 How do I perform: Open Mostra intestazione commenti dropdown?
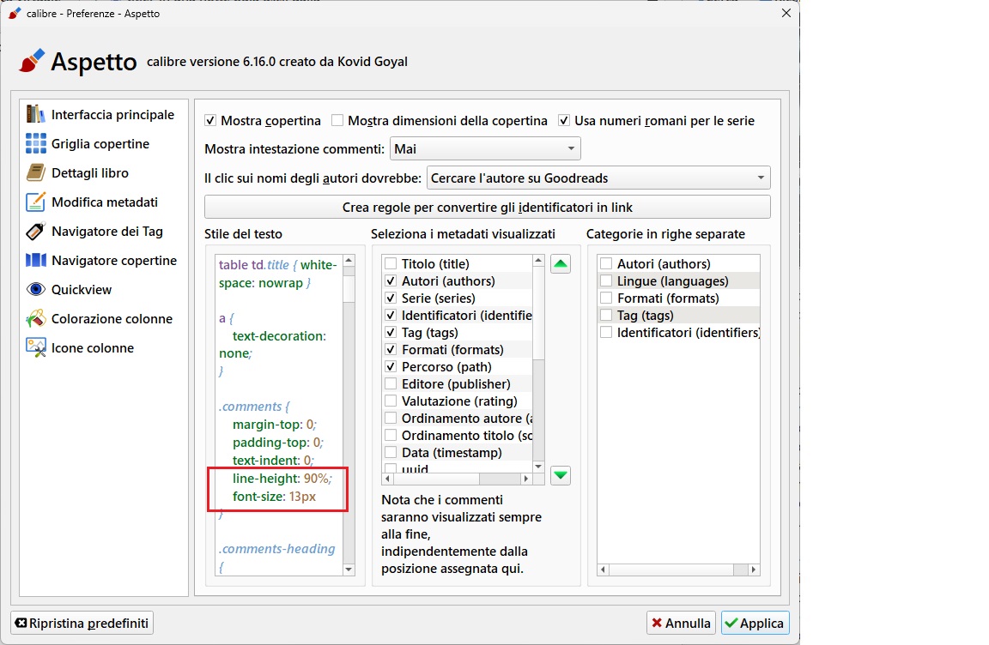[485, 148]
